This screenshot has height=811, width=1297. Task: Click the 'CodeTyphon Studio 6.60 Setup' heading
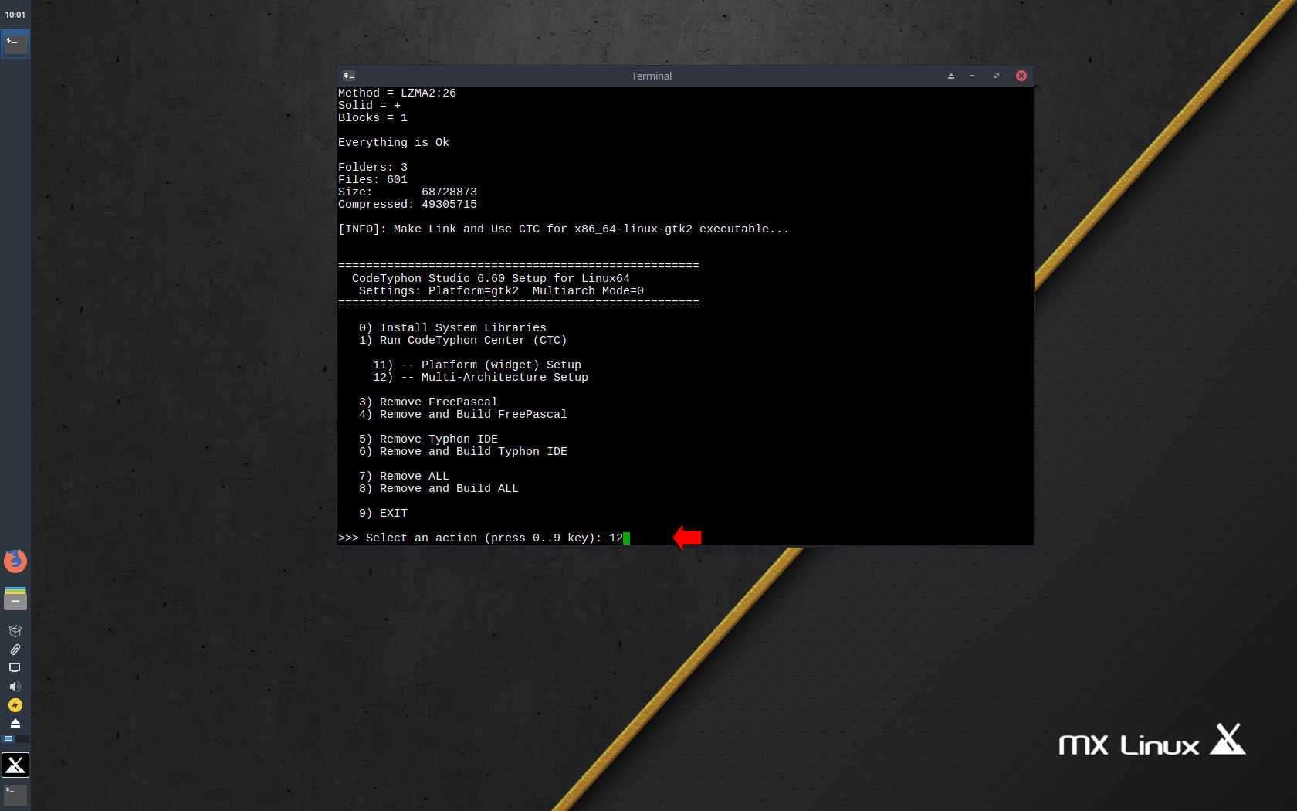pos(491,278)
